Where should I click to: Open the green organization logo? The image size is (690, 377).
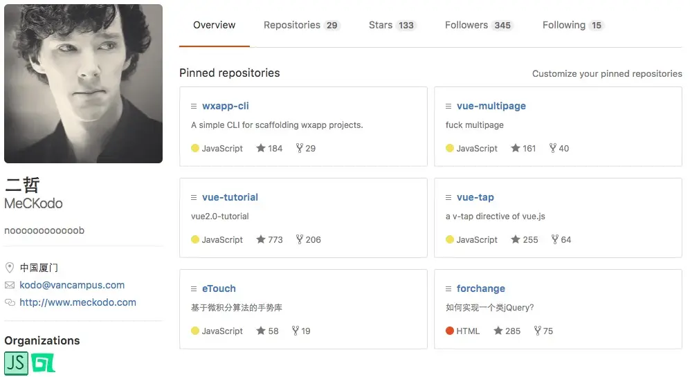[x=43, y=363]
